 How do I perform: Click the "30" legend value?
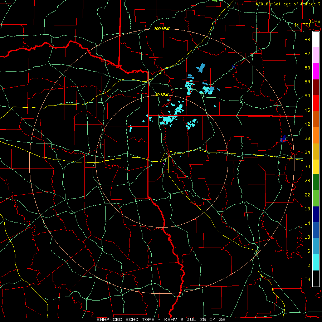307,166
